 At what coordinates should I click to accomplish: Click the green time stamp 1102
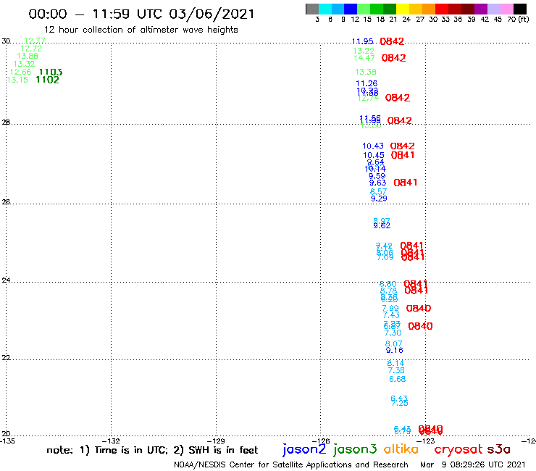(48, 80)
